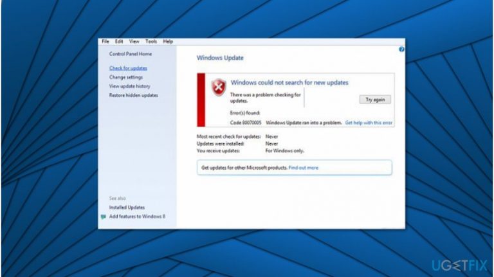
Task: Click the blue help question mark icon
Action: pos(401,49)
